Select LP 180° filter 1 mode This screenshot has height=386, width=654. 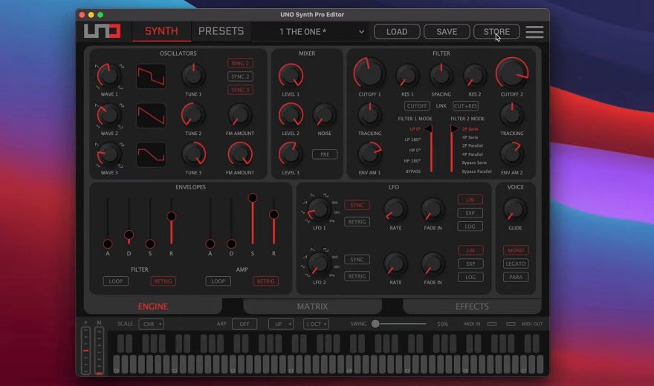coord(412,140)
